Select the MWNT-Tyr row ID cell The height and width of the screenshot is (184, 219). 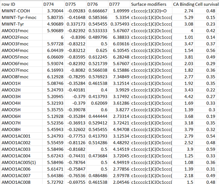(21, 24)
